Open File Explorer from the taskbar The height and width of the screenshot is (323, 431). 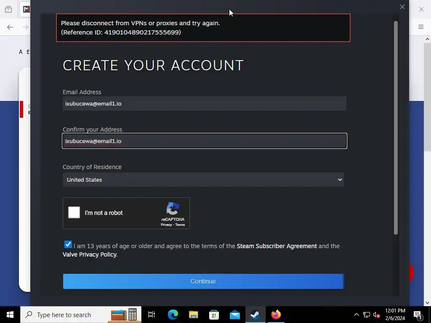(x=194, y=315)
